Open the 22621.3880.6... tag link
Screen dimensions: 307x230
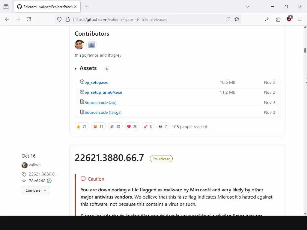[x=43, y=174]
